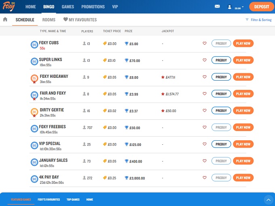This screenshot has width=275, height=206.
Task: Play now in Super Links
Action: pyautogui.click(x=243, y=60)
